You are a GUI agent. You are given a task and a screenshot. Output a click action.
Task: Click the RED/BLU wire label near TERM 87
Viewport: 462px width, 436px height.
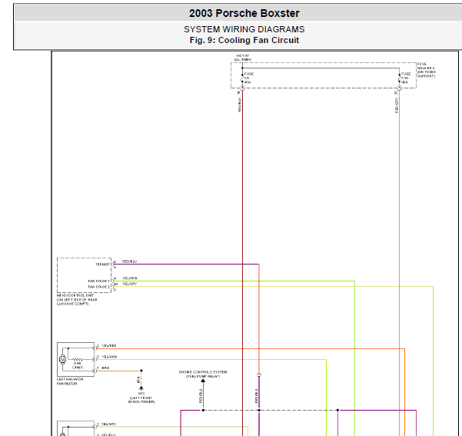click(x=129, y=261)
